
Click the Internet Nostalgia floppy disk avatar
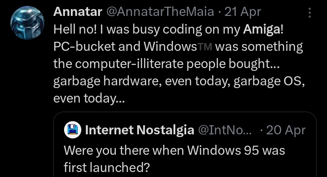coord(73,130)
